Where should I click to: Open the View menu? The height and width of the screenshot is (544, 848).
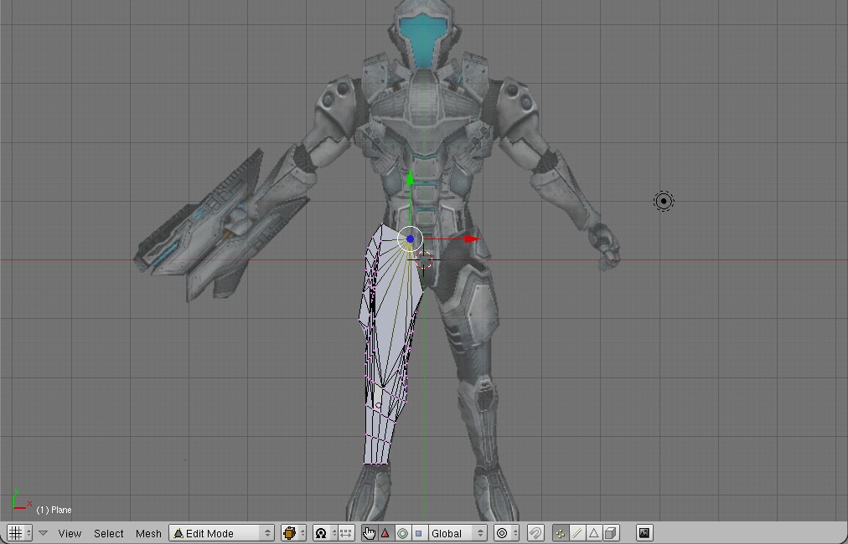pyautogui.click(x=70, y=533)
